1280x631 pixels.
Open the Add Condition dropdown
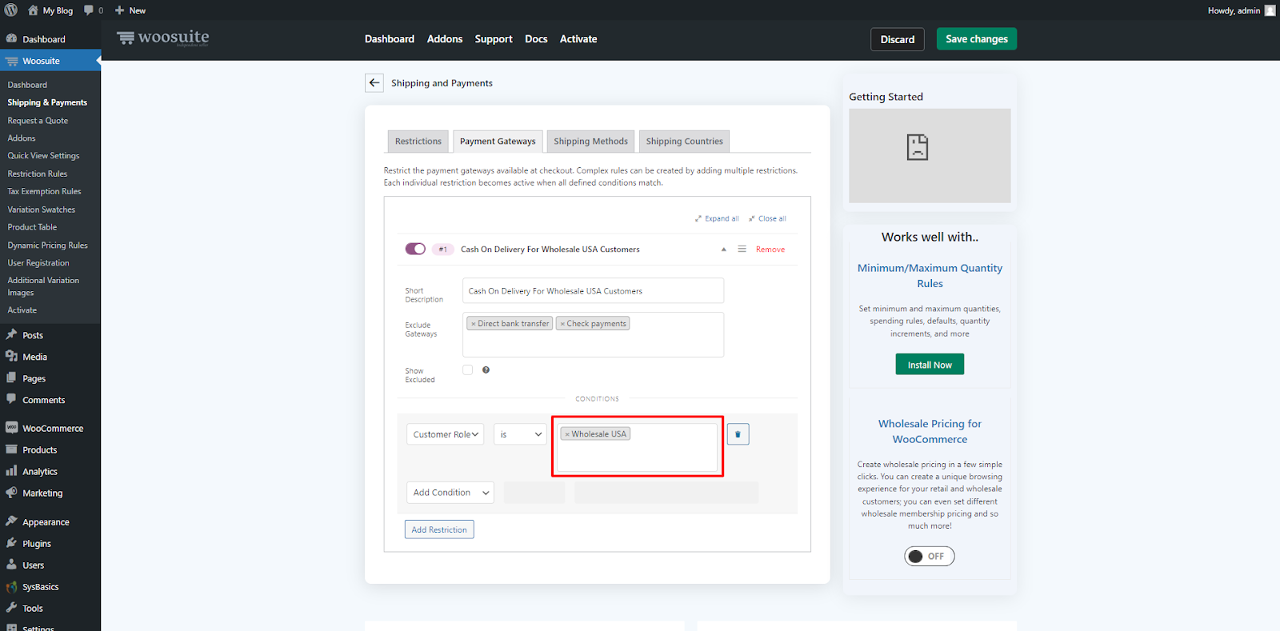(450, 493)
